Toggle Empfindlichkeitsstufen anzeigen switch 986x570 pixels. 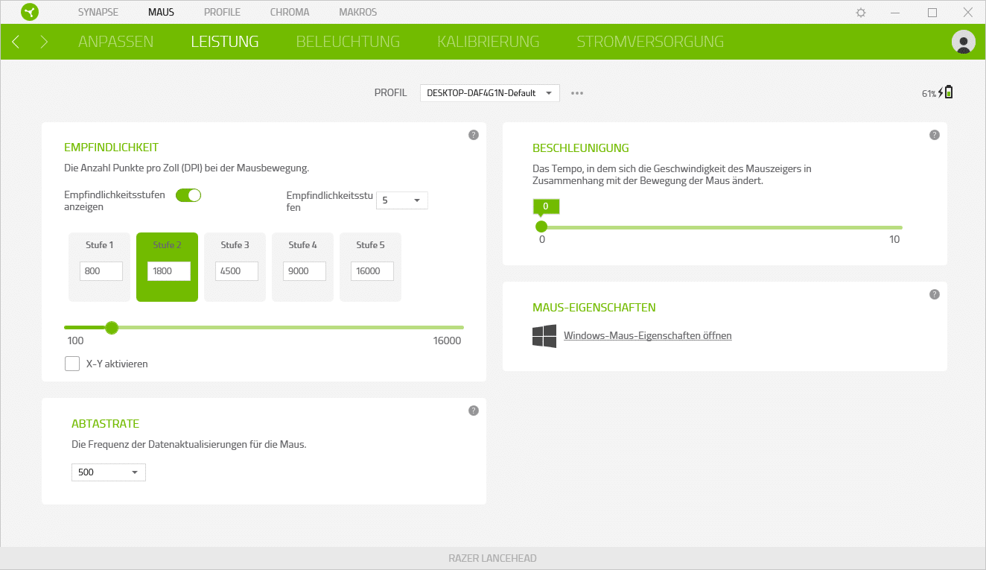pos(188,195)
